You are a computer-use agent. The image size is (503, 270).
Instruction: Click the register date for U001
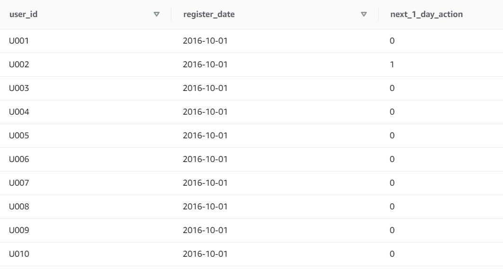(205, 41)
